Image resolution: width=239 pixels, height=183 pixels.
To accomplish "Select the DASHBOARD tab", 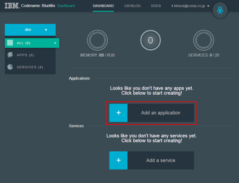I will coord(103,6).
